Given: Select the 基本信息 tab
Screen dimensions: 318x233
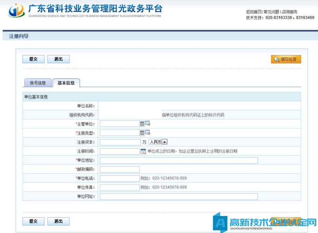Looking at the screenshot, I should click(x=66, y=83).
